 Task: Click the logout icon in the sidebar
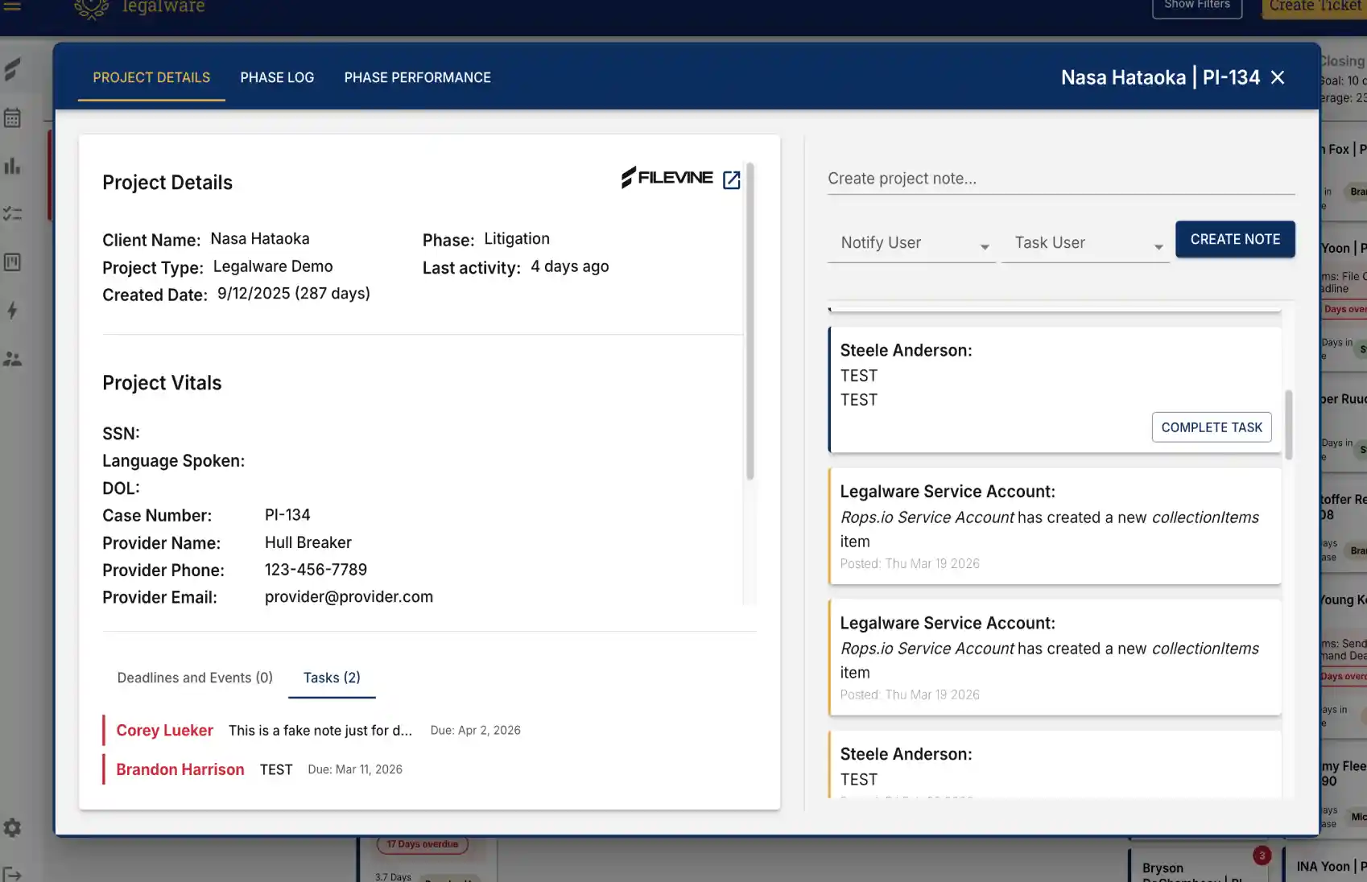pos(12,874)
